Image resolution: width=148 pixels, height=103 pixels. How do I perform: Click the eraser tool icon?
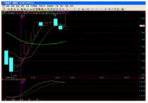tap(112, 9)
